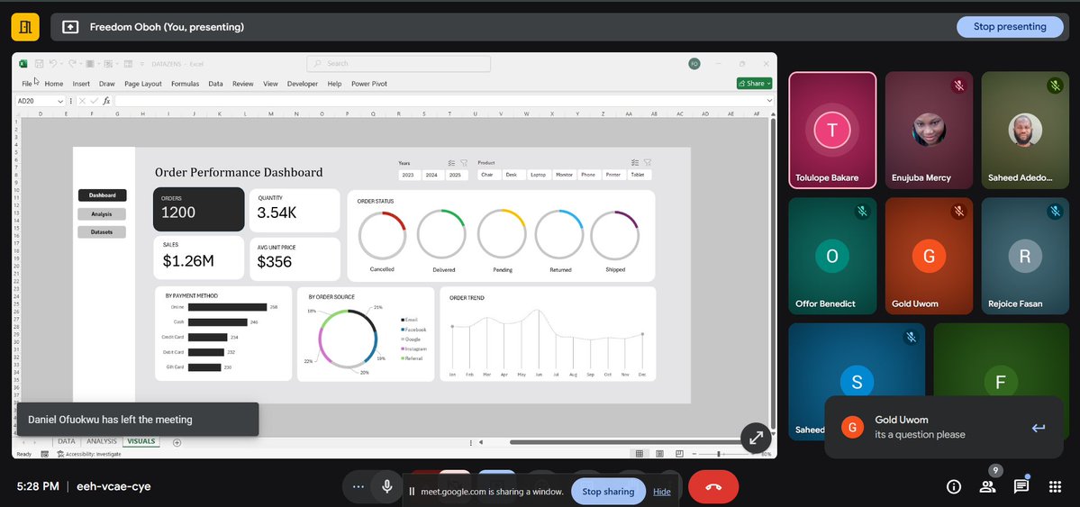Clear filter on the Product slicer
The image size is (1080, 507).
click(x=647, y=163)
